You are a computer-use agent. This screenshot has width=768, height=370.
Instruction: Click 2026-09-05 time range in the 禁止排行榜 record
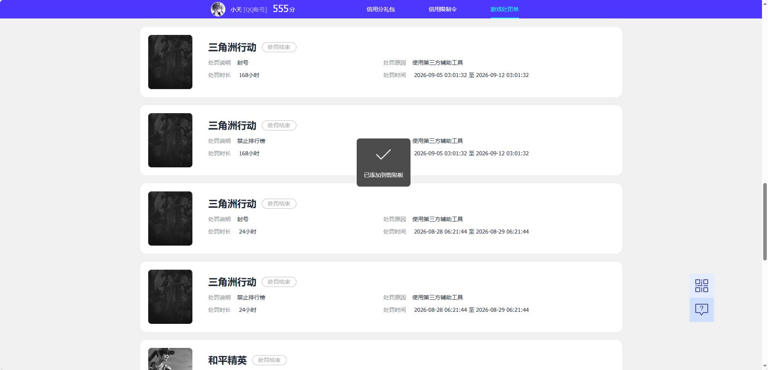(471, 153)
